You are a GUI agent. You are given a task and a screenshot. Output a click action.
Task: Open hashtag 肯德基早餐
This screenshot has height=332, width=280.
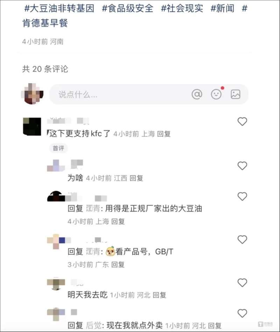click(45, 23)
